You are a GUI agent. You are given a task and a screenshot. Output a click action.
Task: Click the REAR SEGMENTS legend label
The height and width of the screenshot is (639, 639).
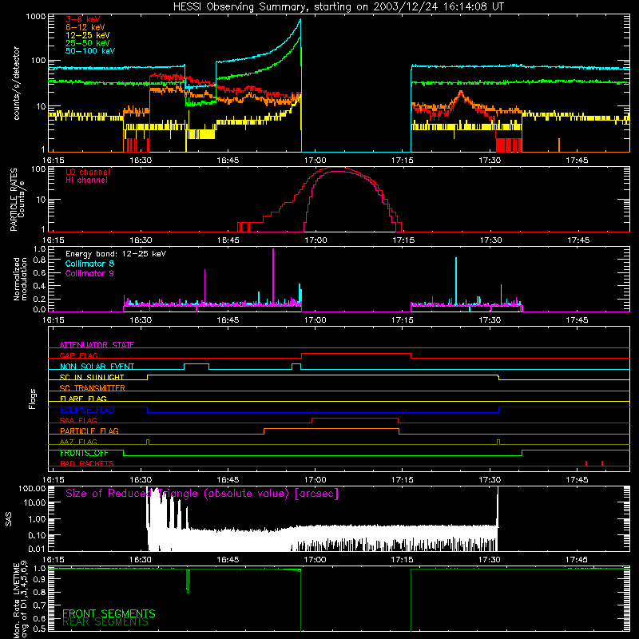[x=105, y=622]
